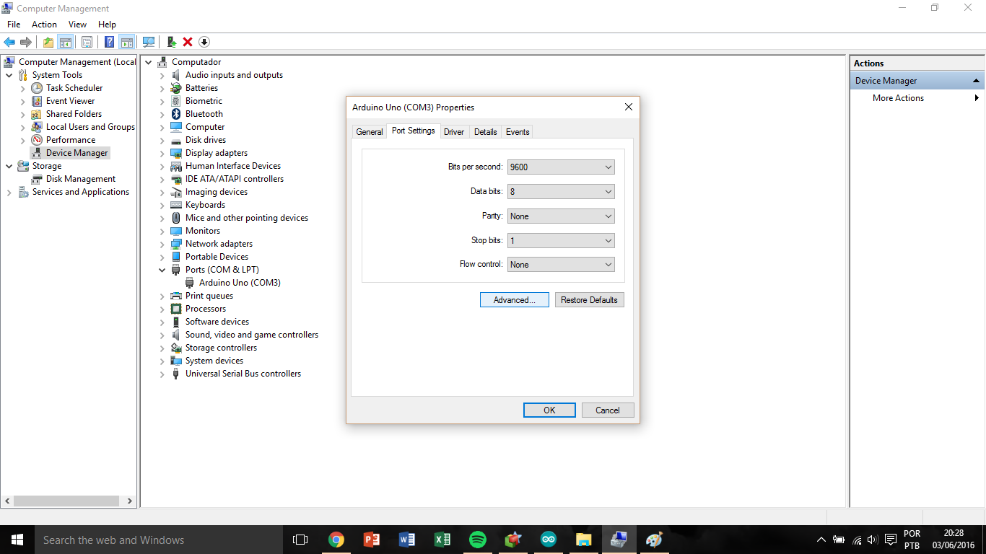Click the Windows Start button
986x554 pixels.
pos(17,540)
